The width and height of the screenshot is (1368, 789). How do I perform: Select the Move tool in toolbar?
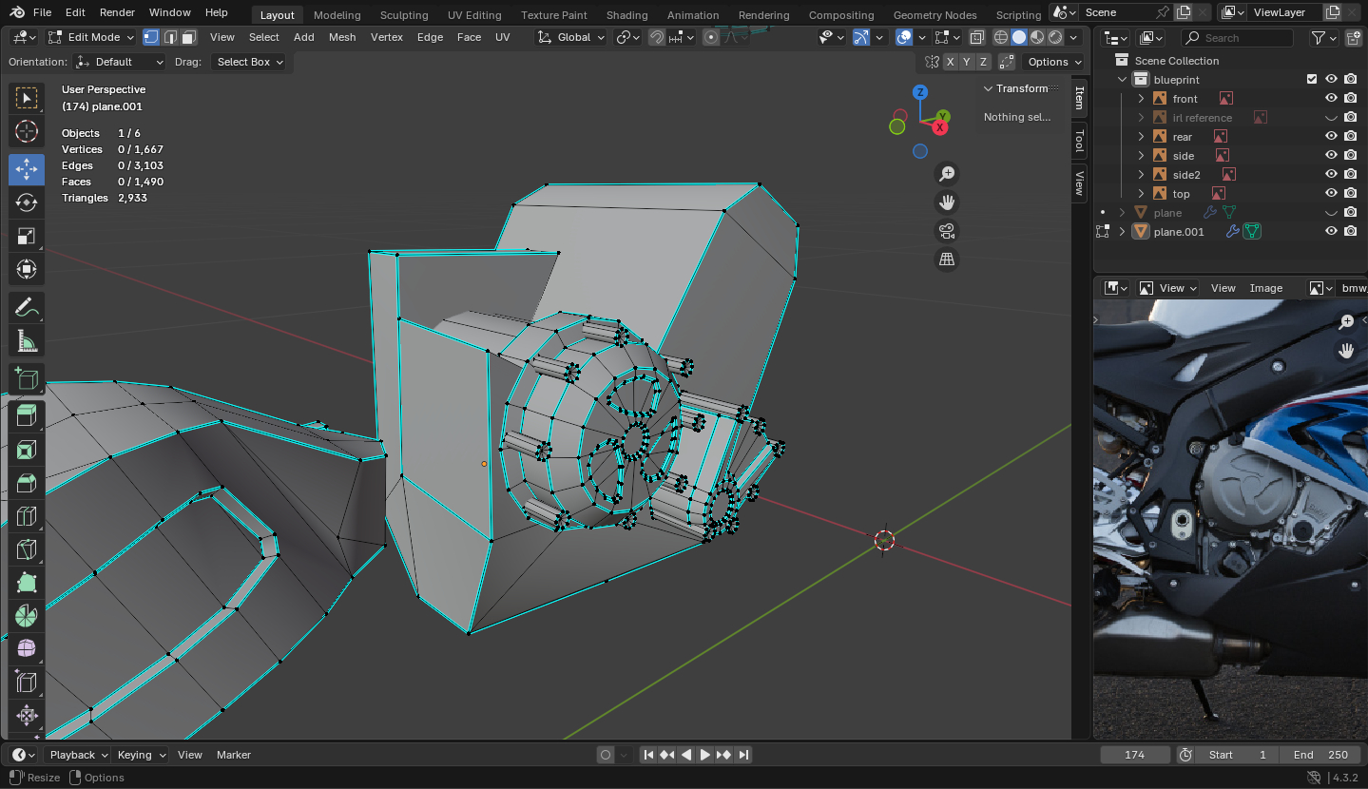[x=26, y=169]
